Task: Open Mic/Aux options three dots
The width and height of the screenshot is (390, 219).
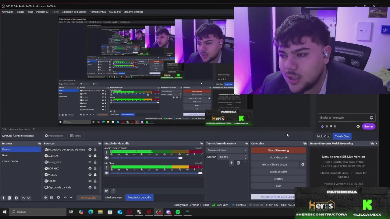Action: (107, 168)
